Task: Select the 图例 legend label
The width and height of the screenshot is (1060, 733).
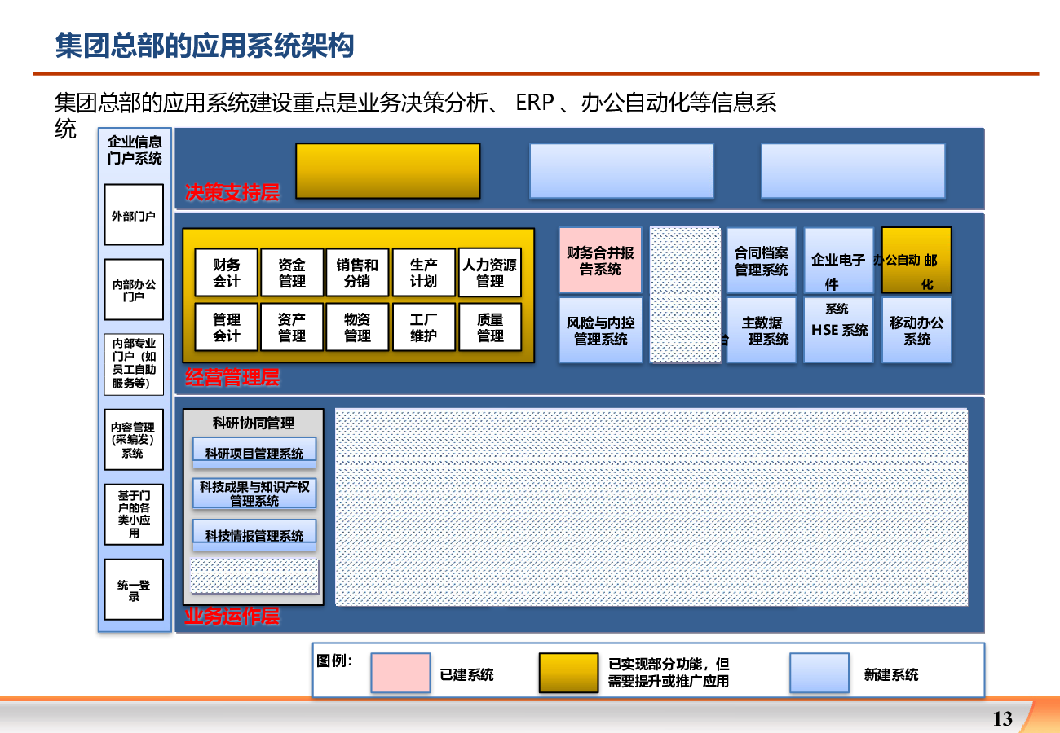Action: pos(334,661)
